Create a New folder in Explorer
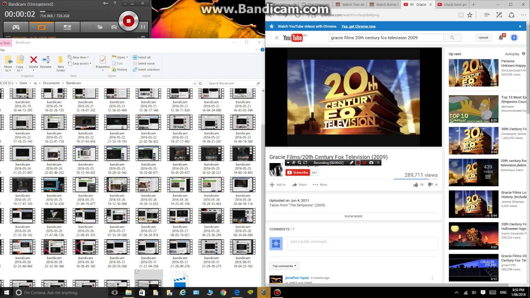Screen dimensions: 530x298 [61, 63]
